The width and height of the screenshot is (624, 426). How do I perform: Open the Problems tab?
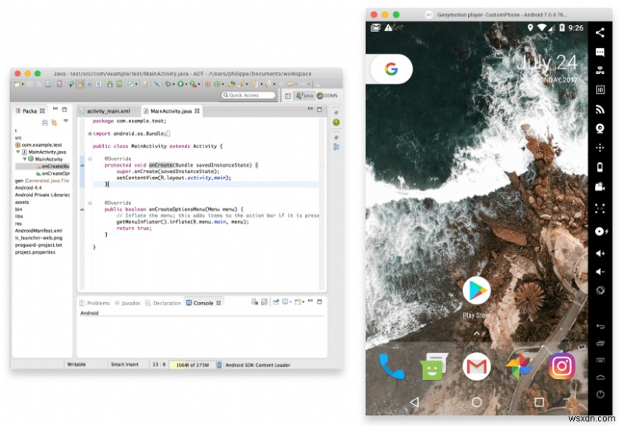[94, 303]
